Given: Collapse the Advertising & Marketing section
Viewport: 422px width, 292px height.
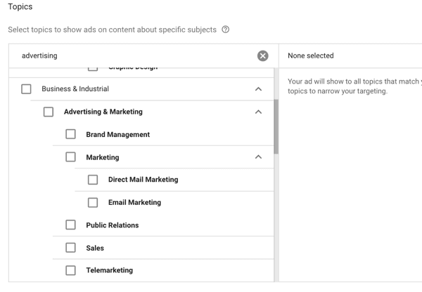Looking at the screenshot, I should (258, 112).
